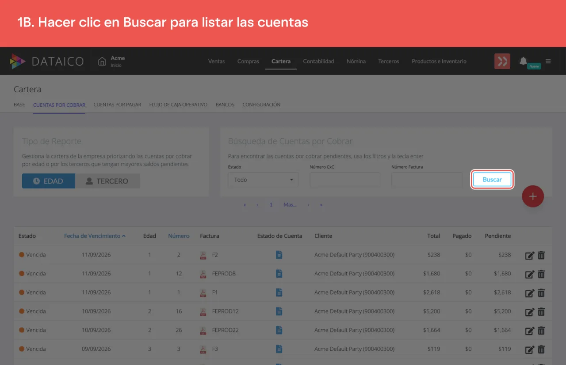Open the PDF for invoice FEPROD12
Image resolution: width=566 pixels, height=365 pixels.
203,312
